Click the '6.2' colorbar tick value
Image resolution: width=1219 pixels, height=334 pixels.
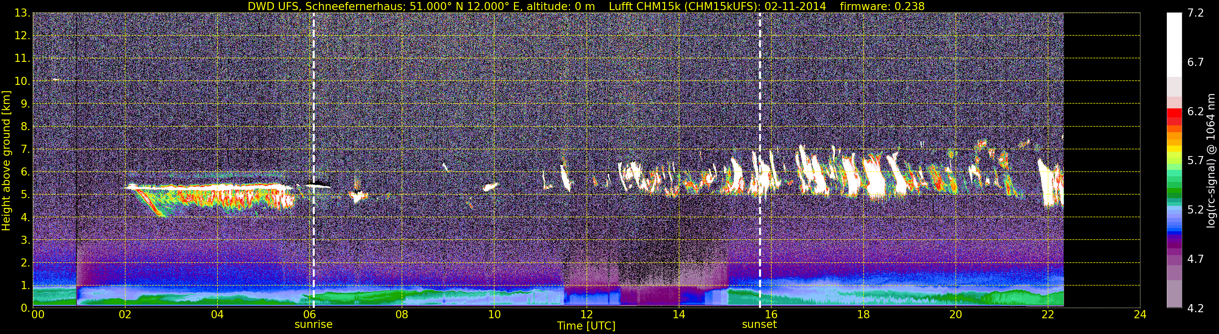(1196, 112)
